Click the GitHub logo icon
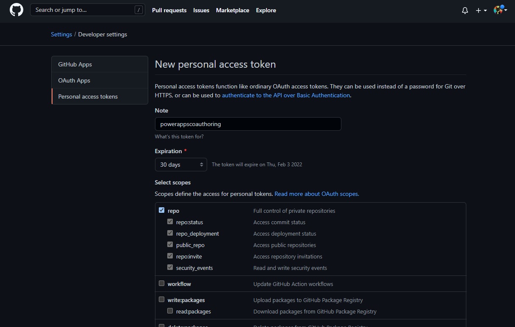The height and width of the screenshot is (327, 515). click(17, 10)
